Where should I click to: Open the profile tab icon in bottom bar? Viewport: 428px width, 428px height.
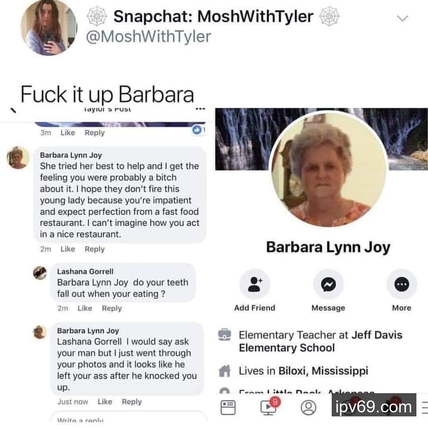(x=309, y=407)
